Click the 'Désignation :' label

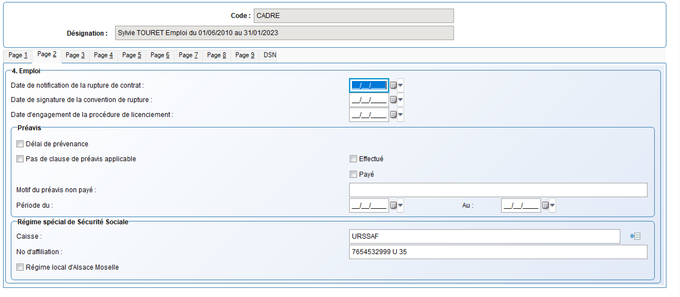87,33
